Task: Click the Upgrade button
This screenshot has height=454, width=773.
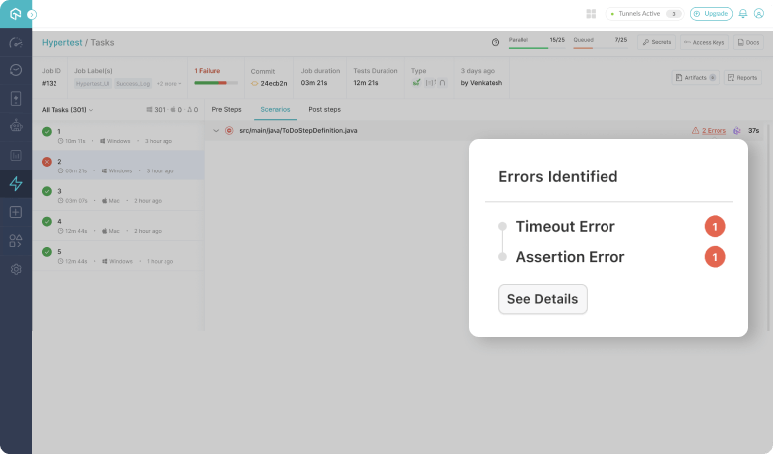Action: coord(711,14)
